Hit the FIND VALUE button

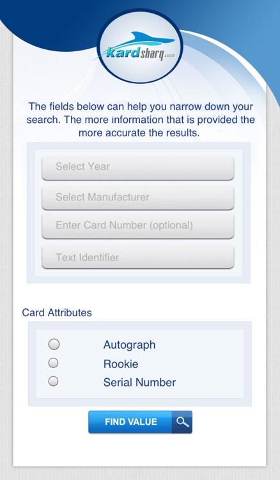click(x=140, y=422)
